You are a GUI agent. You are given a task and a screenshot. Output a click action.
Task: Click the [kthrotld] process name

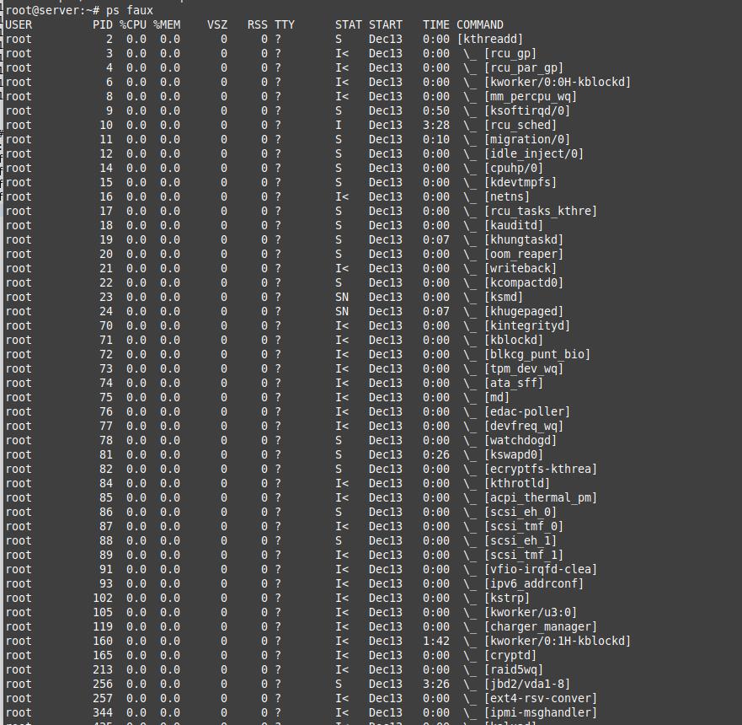(x=517, y=483)
